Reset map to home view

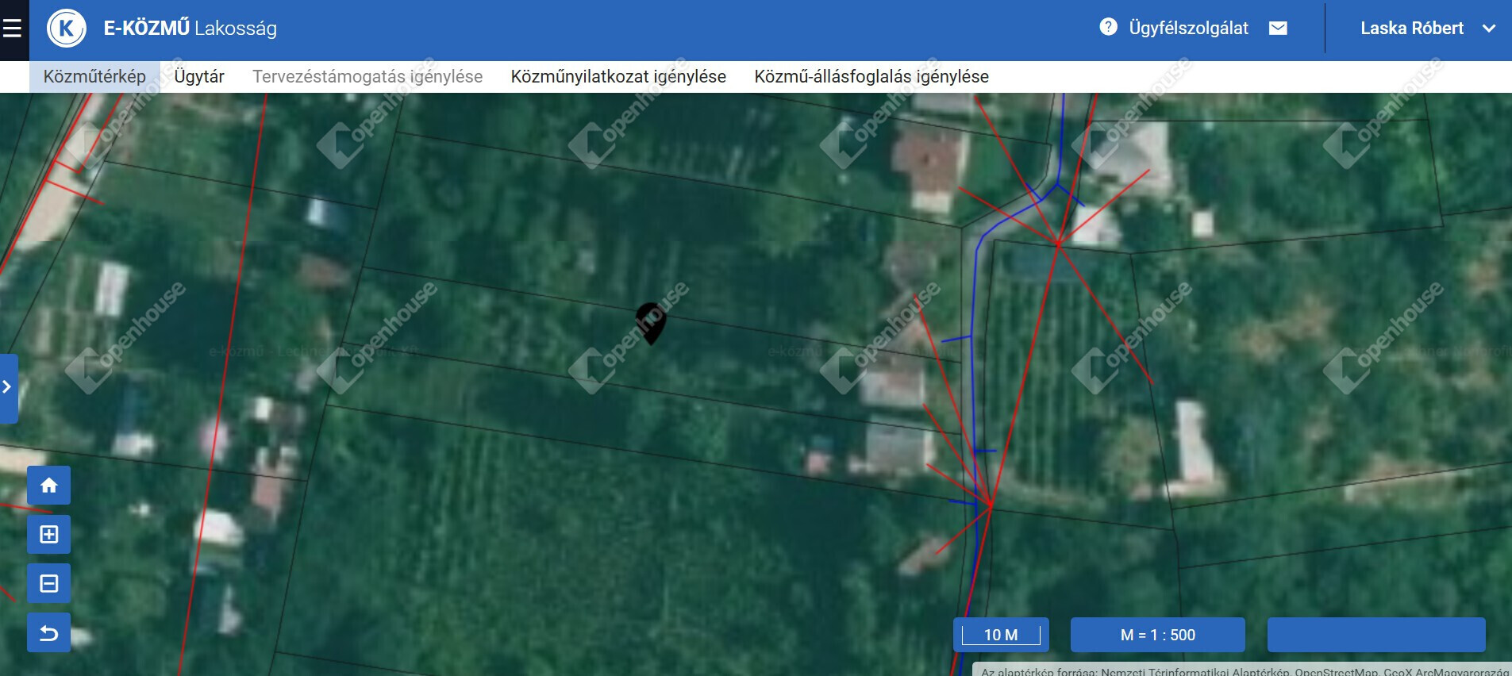(x=48, y=486)
